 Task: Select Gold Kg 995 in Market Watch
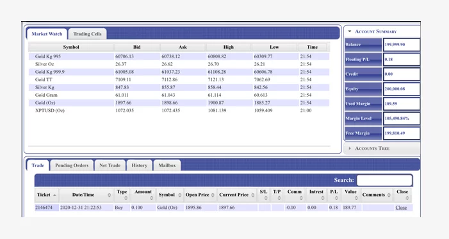click(x=179, y=56)
